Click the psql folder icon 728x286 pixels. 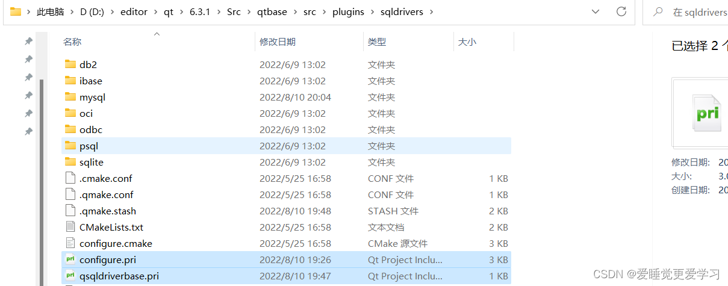[x=70, y=146]
